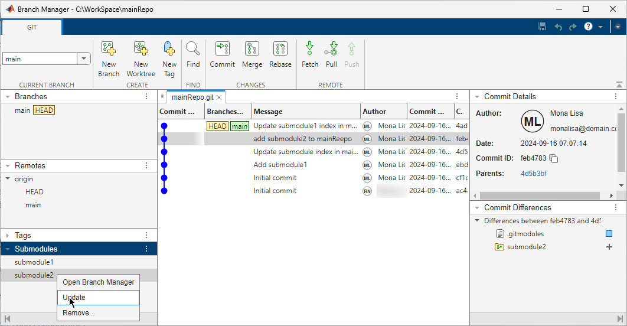
Task: Click the blue .gitmodules status square
Action: 609,234
